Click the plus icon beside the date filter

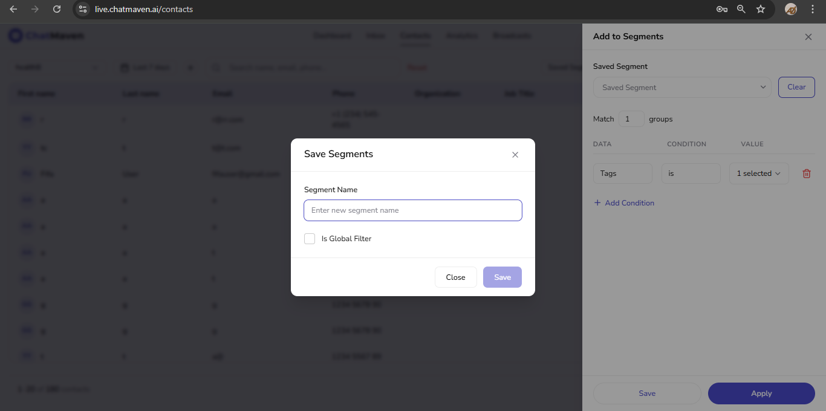coord(190,67)
